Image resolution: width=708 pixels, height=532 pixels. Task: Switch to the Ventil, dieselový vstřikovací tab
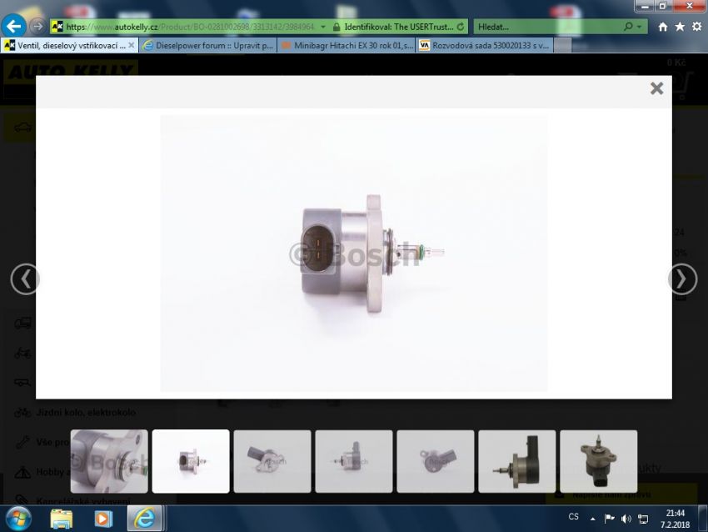(x=70, y=45)
